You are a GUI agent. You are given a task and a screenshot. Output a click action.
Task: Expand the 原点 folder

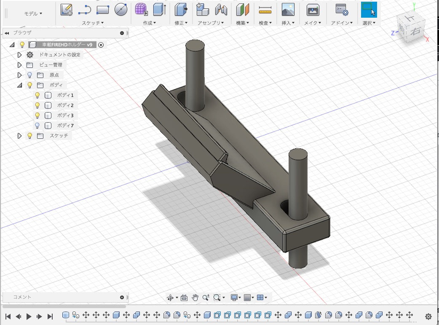coord(19,75)
